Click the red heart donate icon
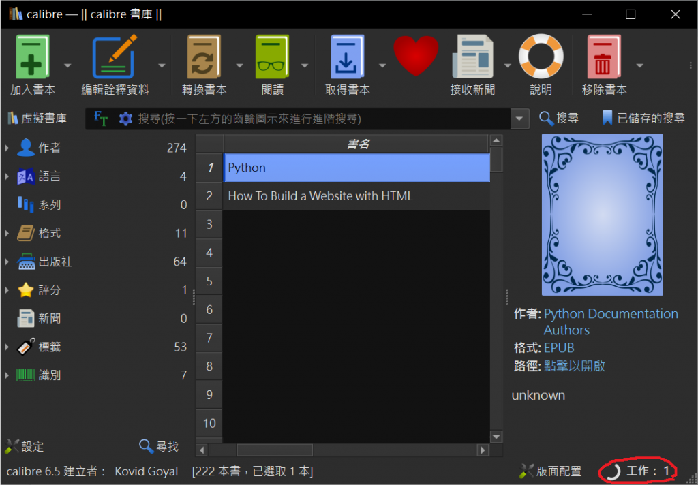 pos(416,56)
